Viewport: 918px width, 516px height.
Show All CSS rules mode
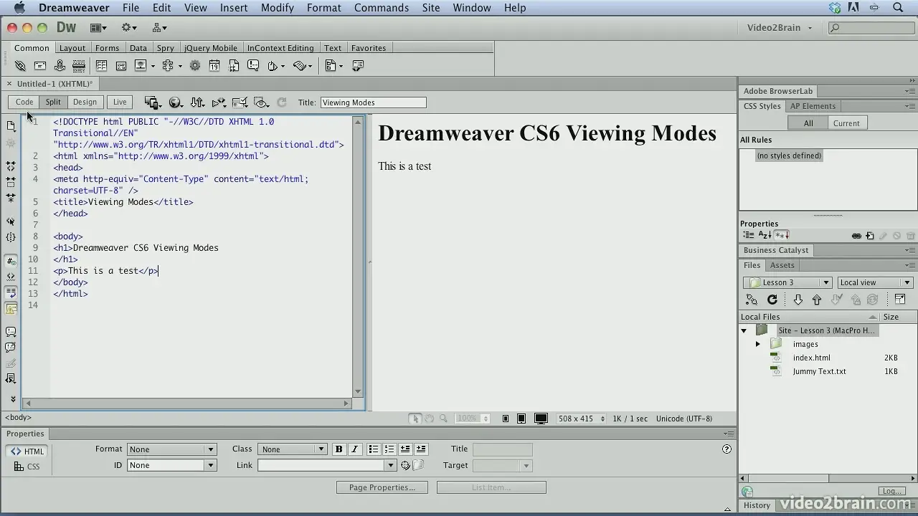pos(808,123)
